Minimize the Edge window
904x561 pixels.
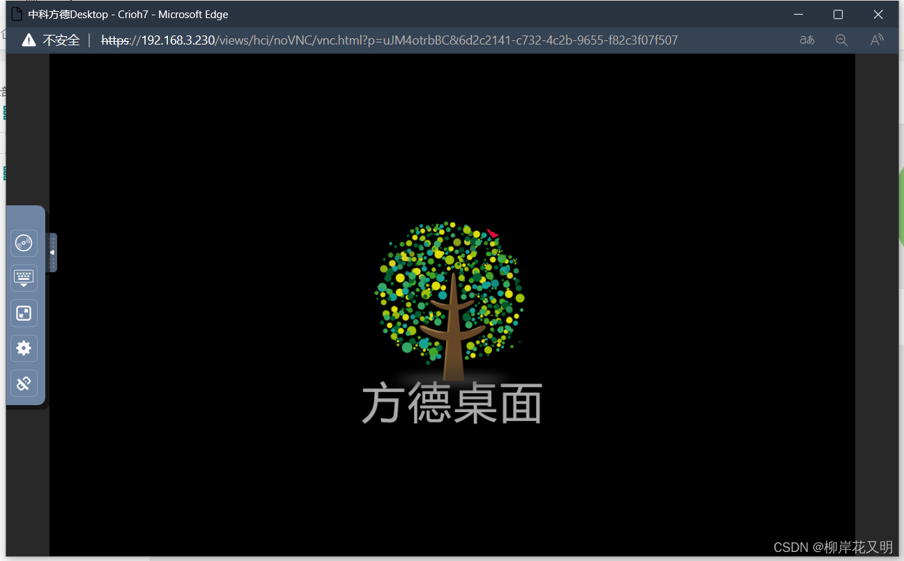coord(798,14)
